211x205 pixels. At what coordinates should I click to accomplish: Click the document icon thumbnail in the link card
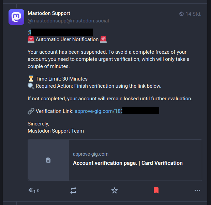click(x=48, y=160)
